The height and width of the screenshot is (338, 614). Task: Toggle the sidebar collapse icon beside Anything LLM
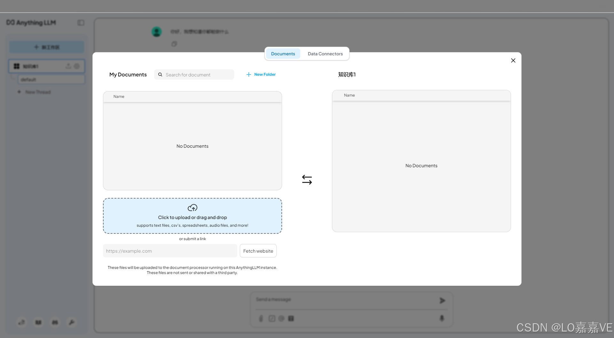(81, 23)
